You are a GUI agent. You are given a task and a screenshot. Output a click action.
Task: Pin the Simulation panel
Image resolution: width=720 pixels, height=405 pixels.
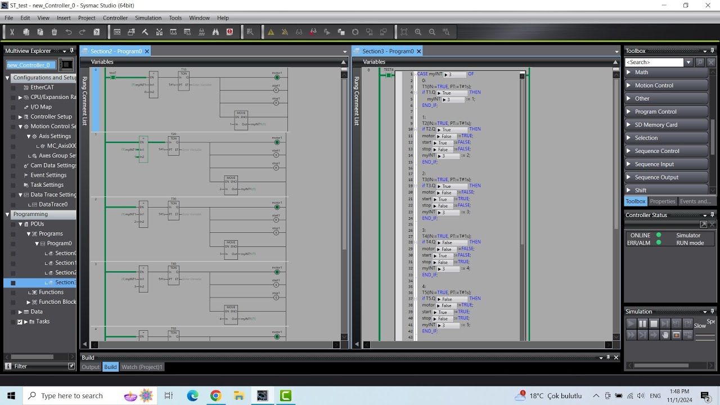pos(712,312)
